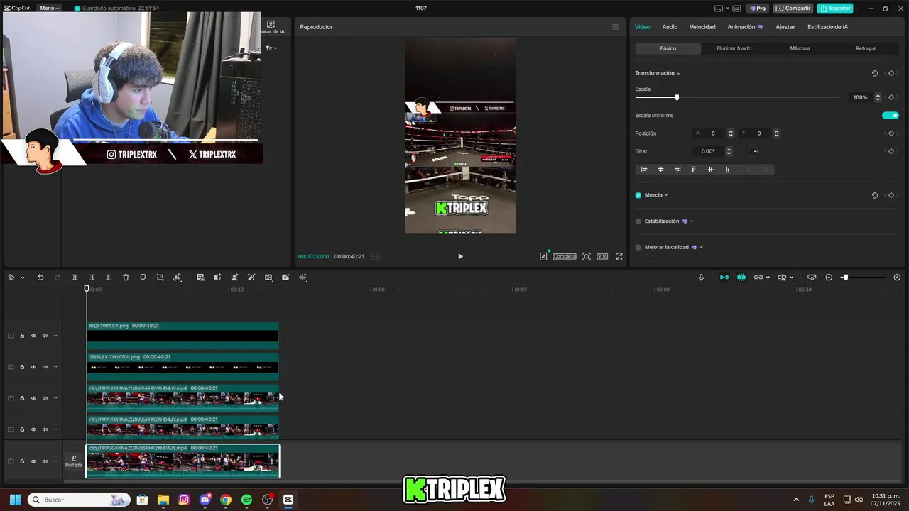Enable the Estabilización checkbox
Viewport: 909px width, 511px height.
coord(638,221)
